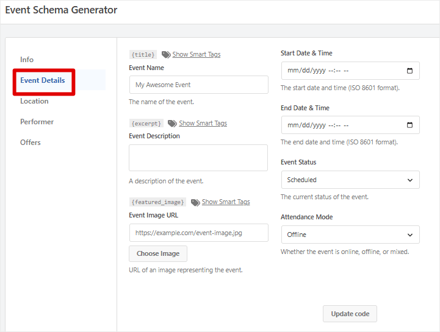Go to the Performer tab
This screenshot has height=332, width=440.
coord(37,122)
